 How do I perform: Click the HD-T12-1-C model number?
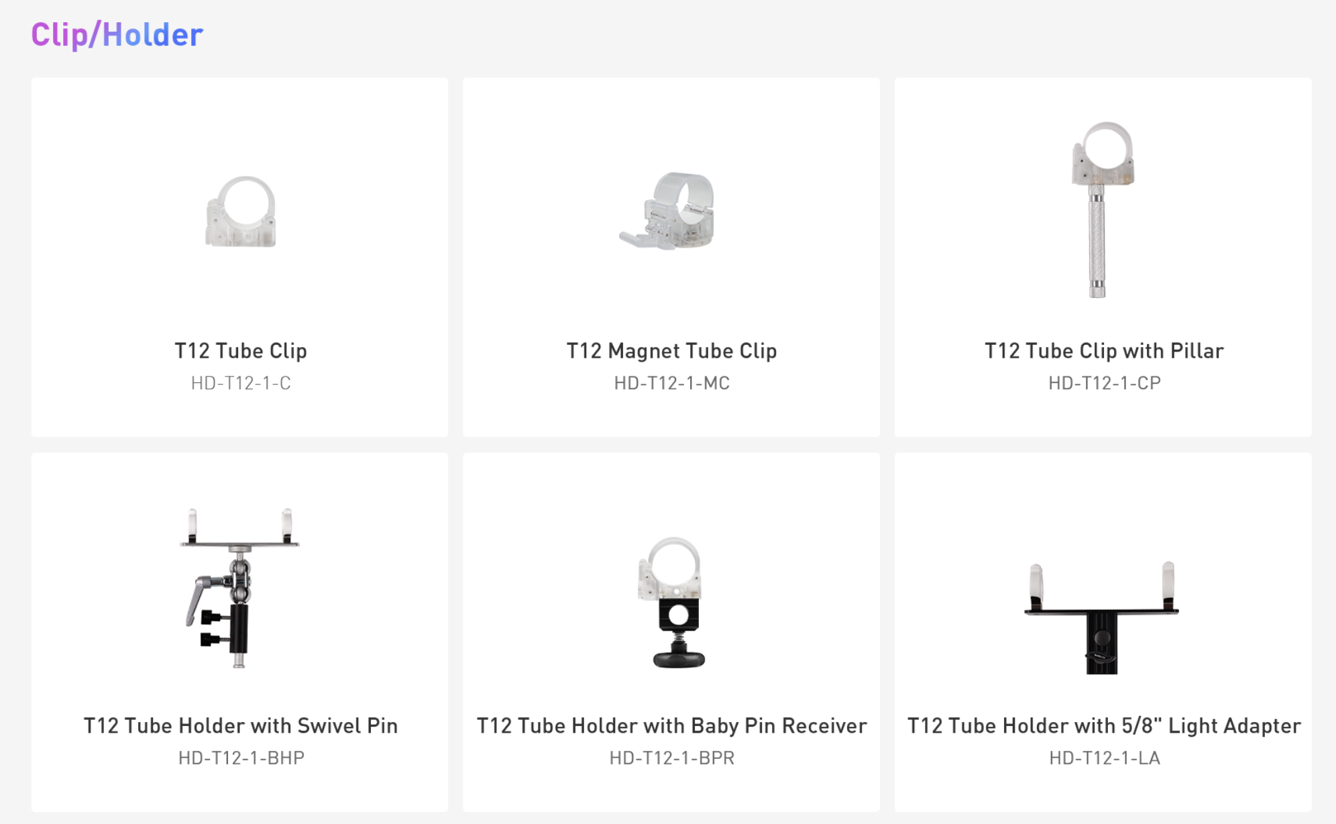pos(241,383)
